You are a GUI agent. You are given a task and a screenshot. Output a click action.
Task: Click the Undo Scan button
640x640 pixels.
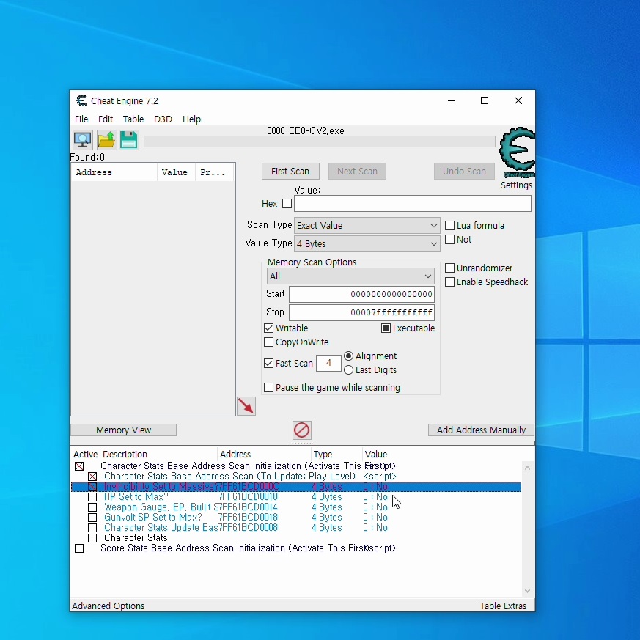coord(464,172)
